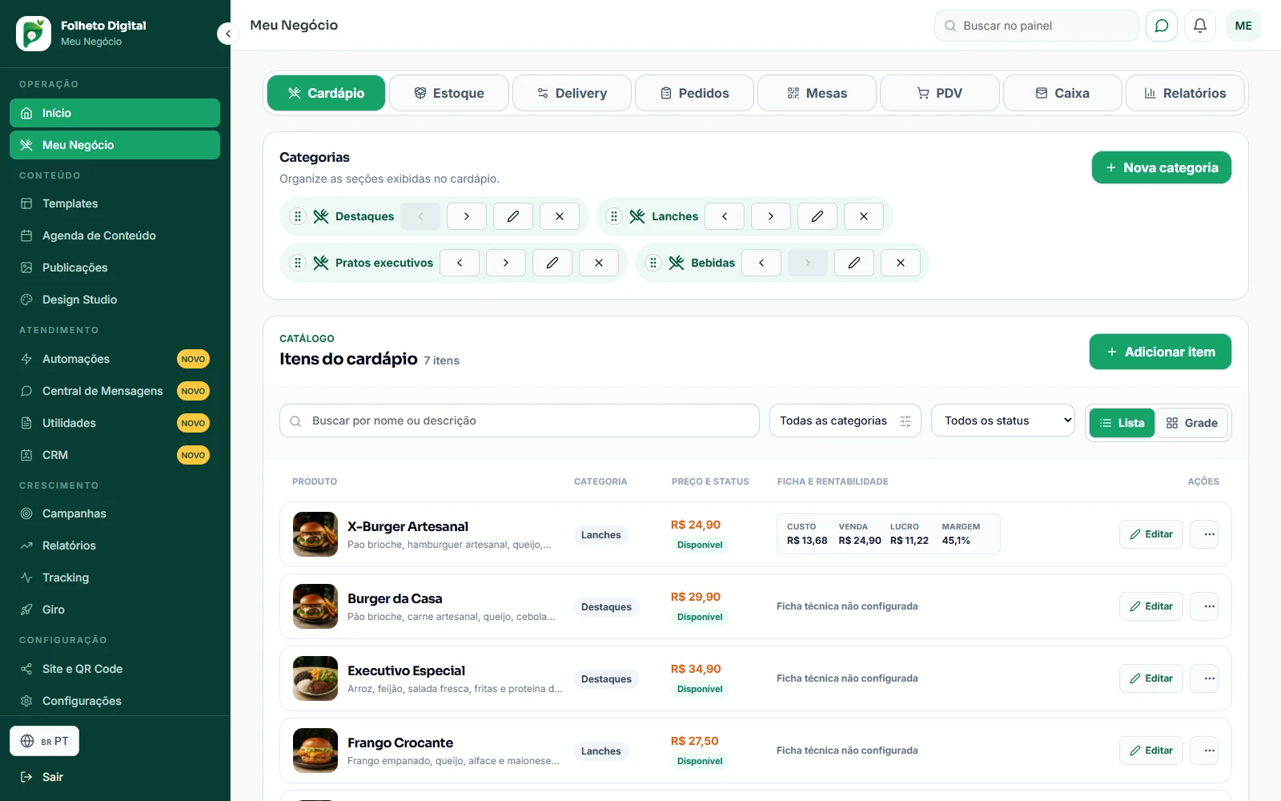1281x801 pixels.
Task: Open Central de Mensagens in sidebar
Action: click(x=114, y=391)
